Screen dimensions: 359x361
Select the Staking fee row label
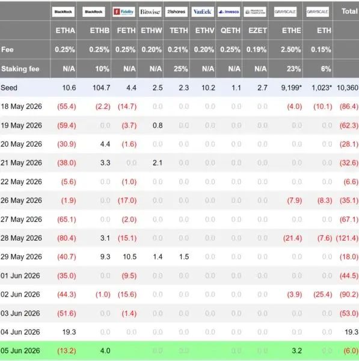click(x=20, y=69)
